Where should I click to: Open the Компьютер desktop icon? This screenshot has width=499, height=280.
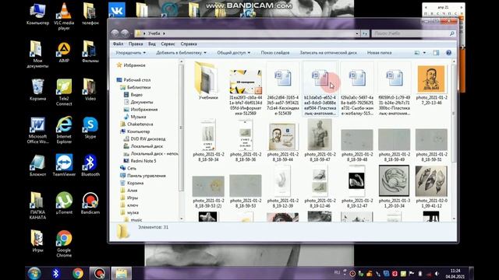[x=37, y=14]
